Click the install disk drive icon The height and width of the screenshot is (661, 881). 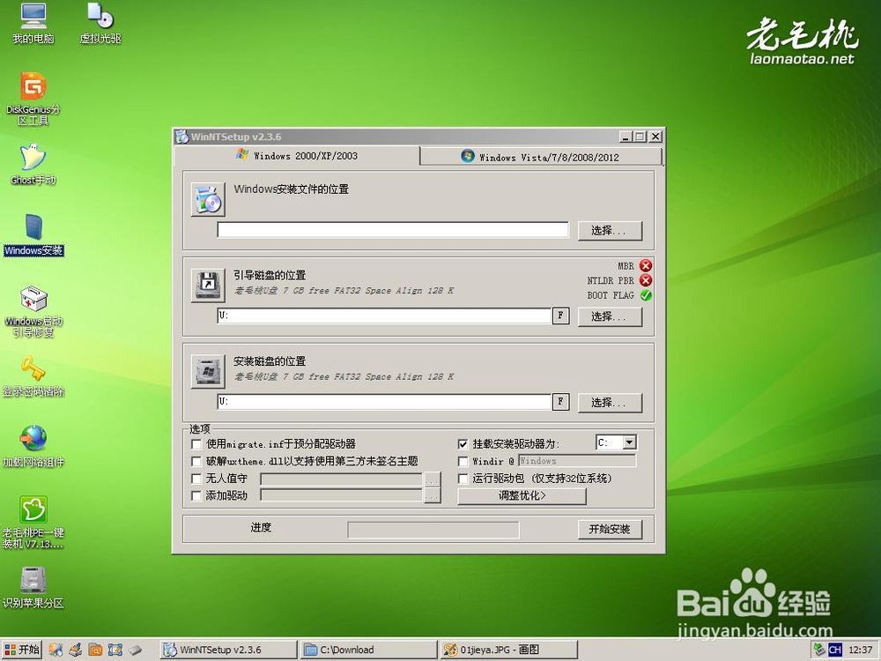pos(208,371)
